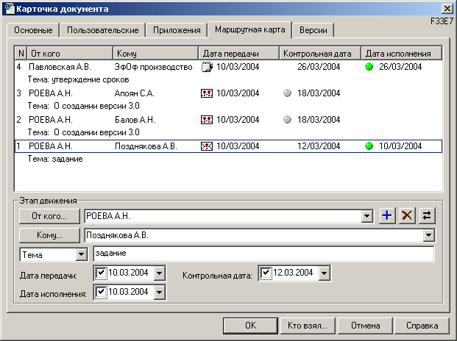The height and width of the screenshot is (341, 457).
Task: Click the gray status dot in row 3
Action: [288, 93]
